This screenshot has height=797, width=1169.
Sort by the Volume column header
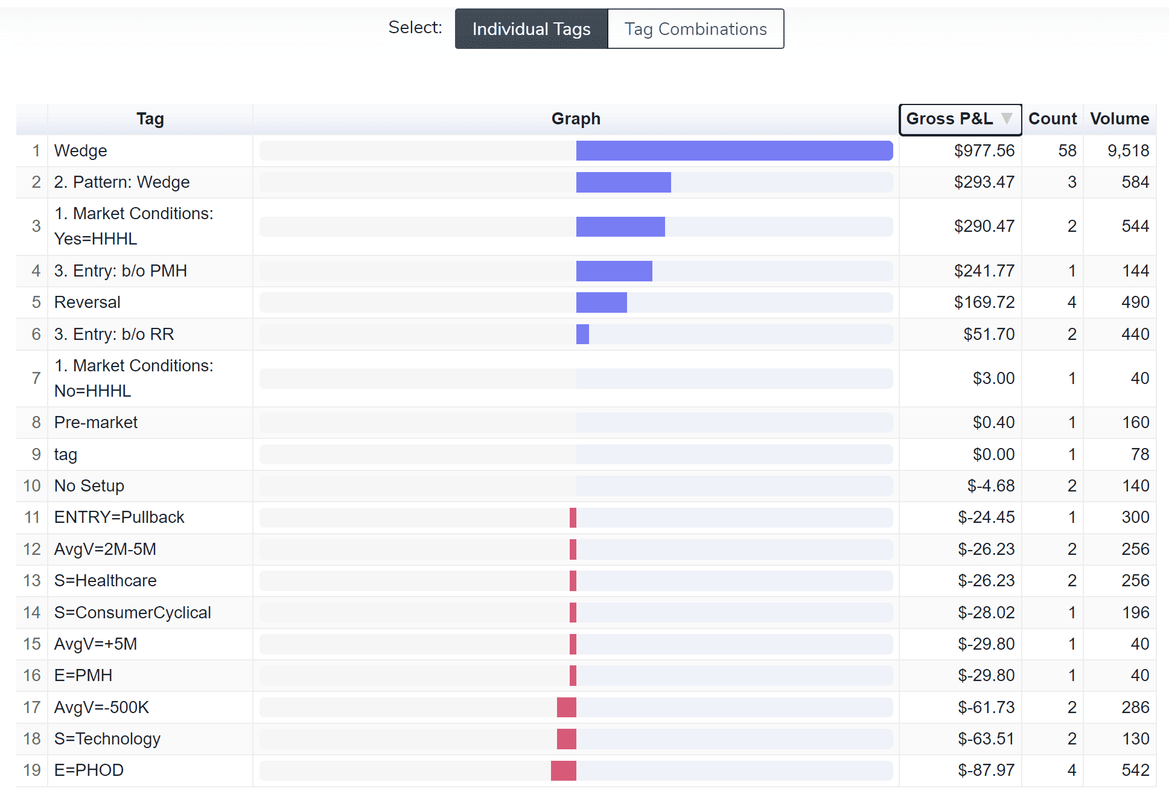click(x=1119, y=119)
